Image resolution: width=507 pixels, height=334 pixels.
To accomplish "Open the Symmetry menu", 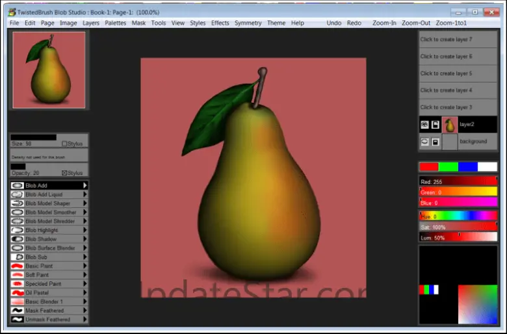I will (x=248, y=23).
